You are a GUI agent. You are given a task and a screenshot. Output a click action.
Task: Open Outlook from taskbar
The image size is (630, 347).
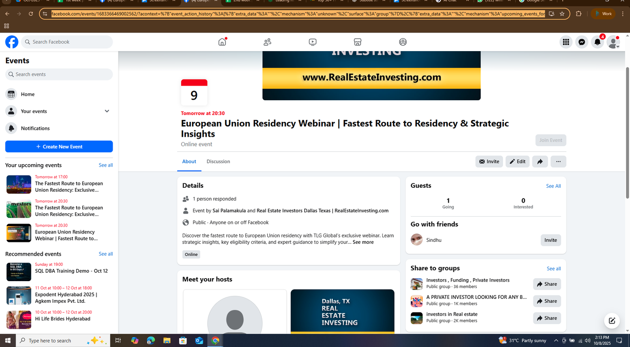199,340
